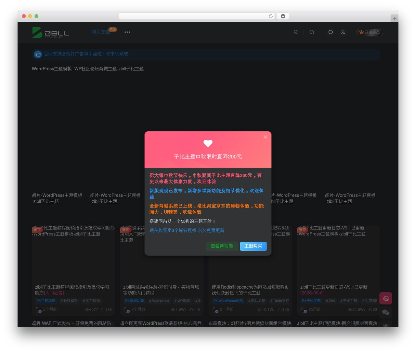Click the # 网站加速 tag
416x352 pixels.
point(256,301)
